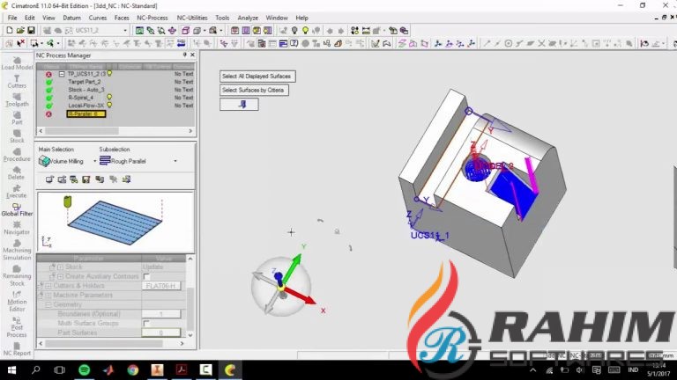677x380 pixels.
Task: Open the NC-Utilities menu
Action: (192, 18)
